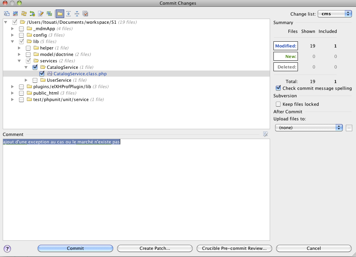Click the public_html folder icon

point(29,93)
